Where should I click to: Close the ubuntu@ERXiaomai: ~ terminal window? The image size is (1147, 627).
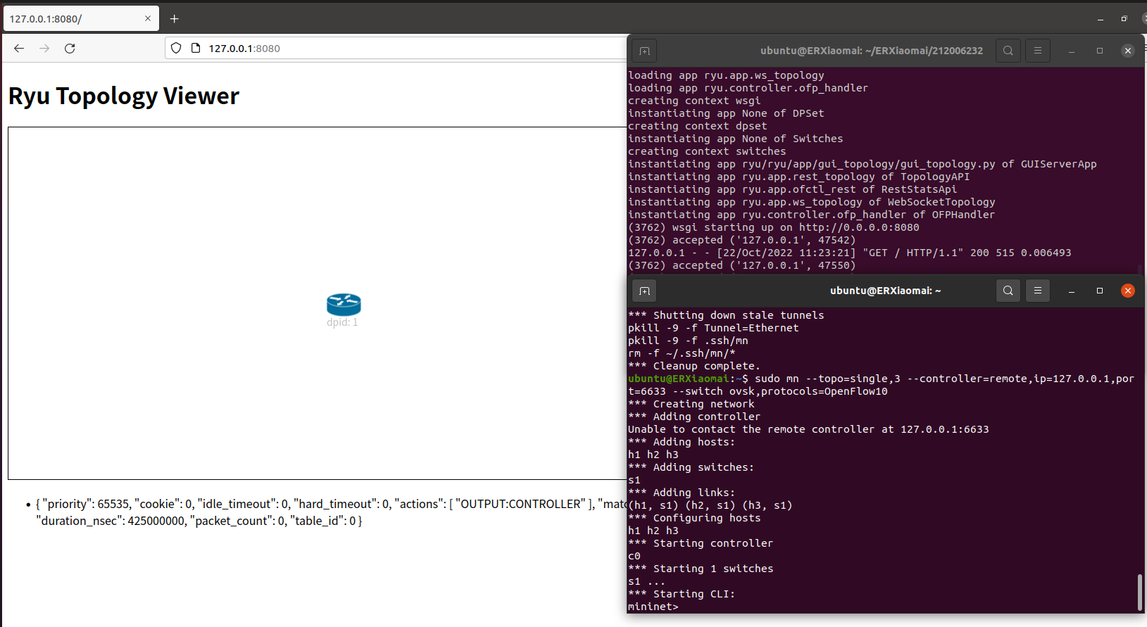point(1128,291)
